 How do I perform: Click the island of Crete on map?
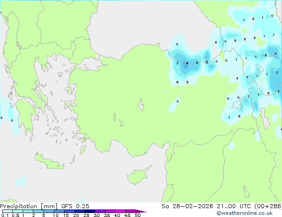pos(49,161)
